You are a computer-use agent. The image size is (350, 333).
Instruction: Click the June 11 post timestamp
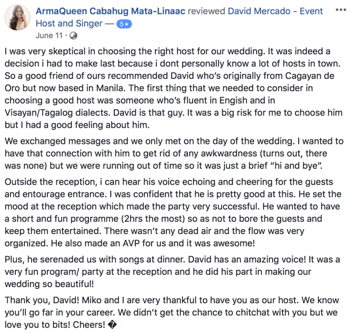coord(49,35)
